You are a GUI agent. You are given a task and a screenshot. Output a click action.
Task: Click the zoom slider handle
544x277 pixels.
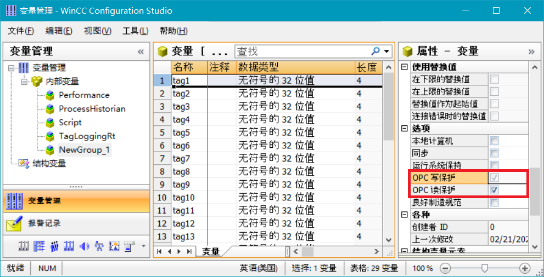pos(485,268)
